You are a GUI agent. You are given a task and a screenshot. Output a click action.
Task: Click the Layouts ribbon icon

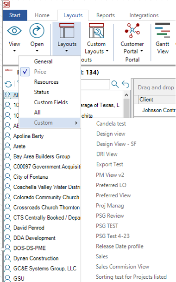(x=67, y=31)
